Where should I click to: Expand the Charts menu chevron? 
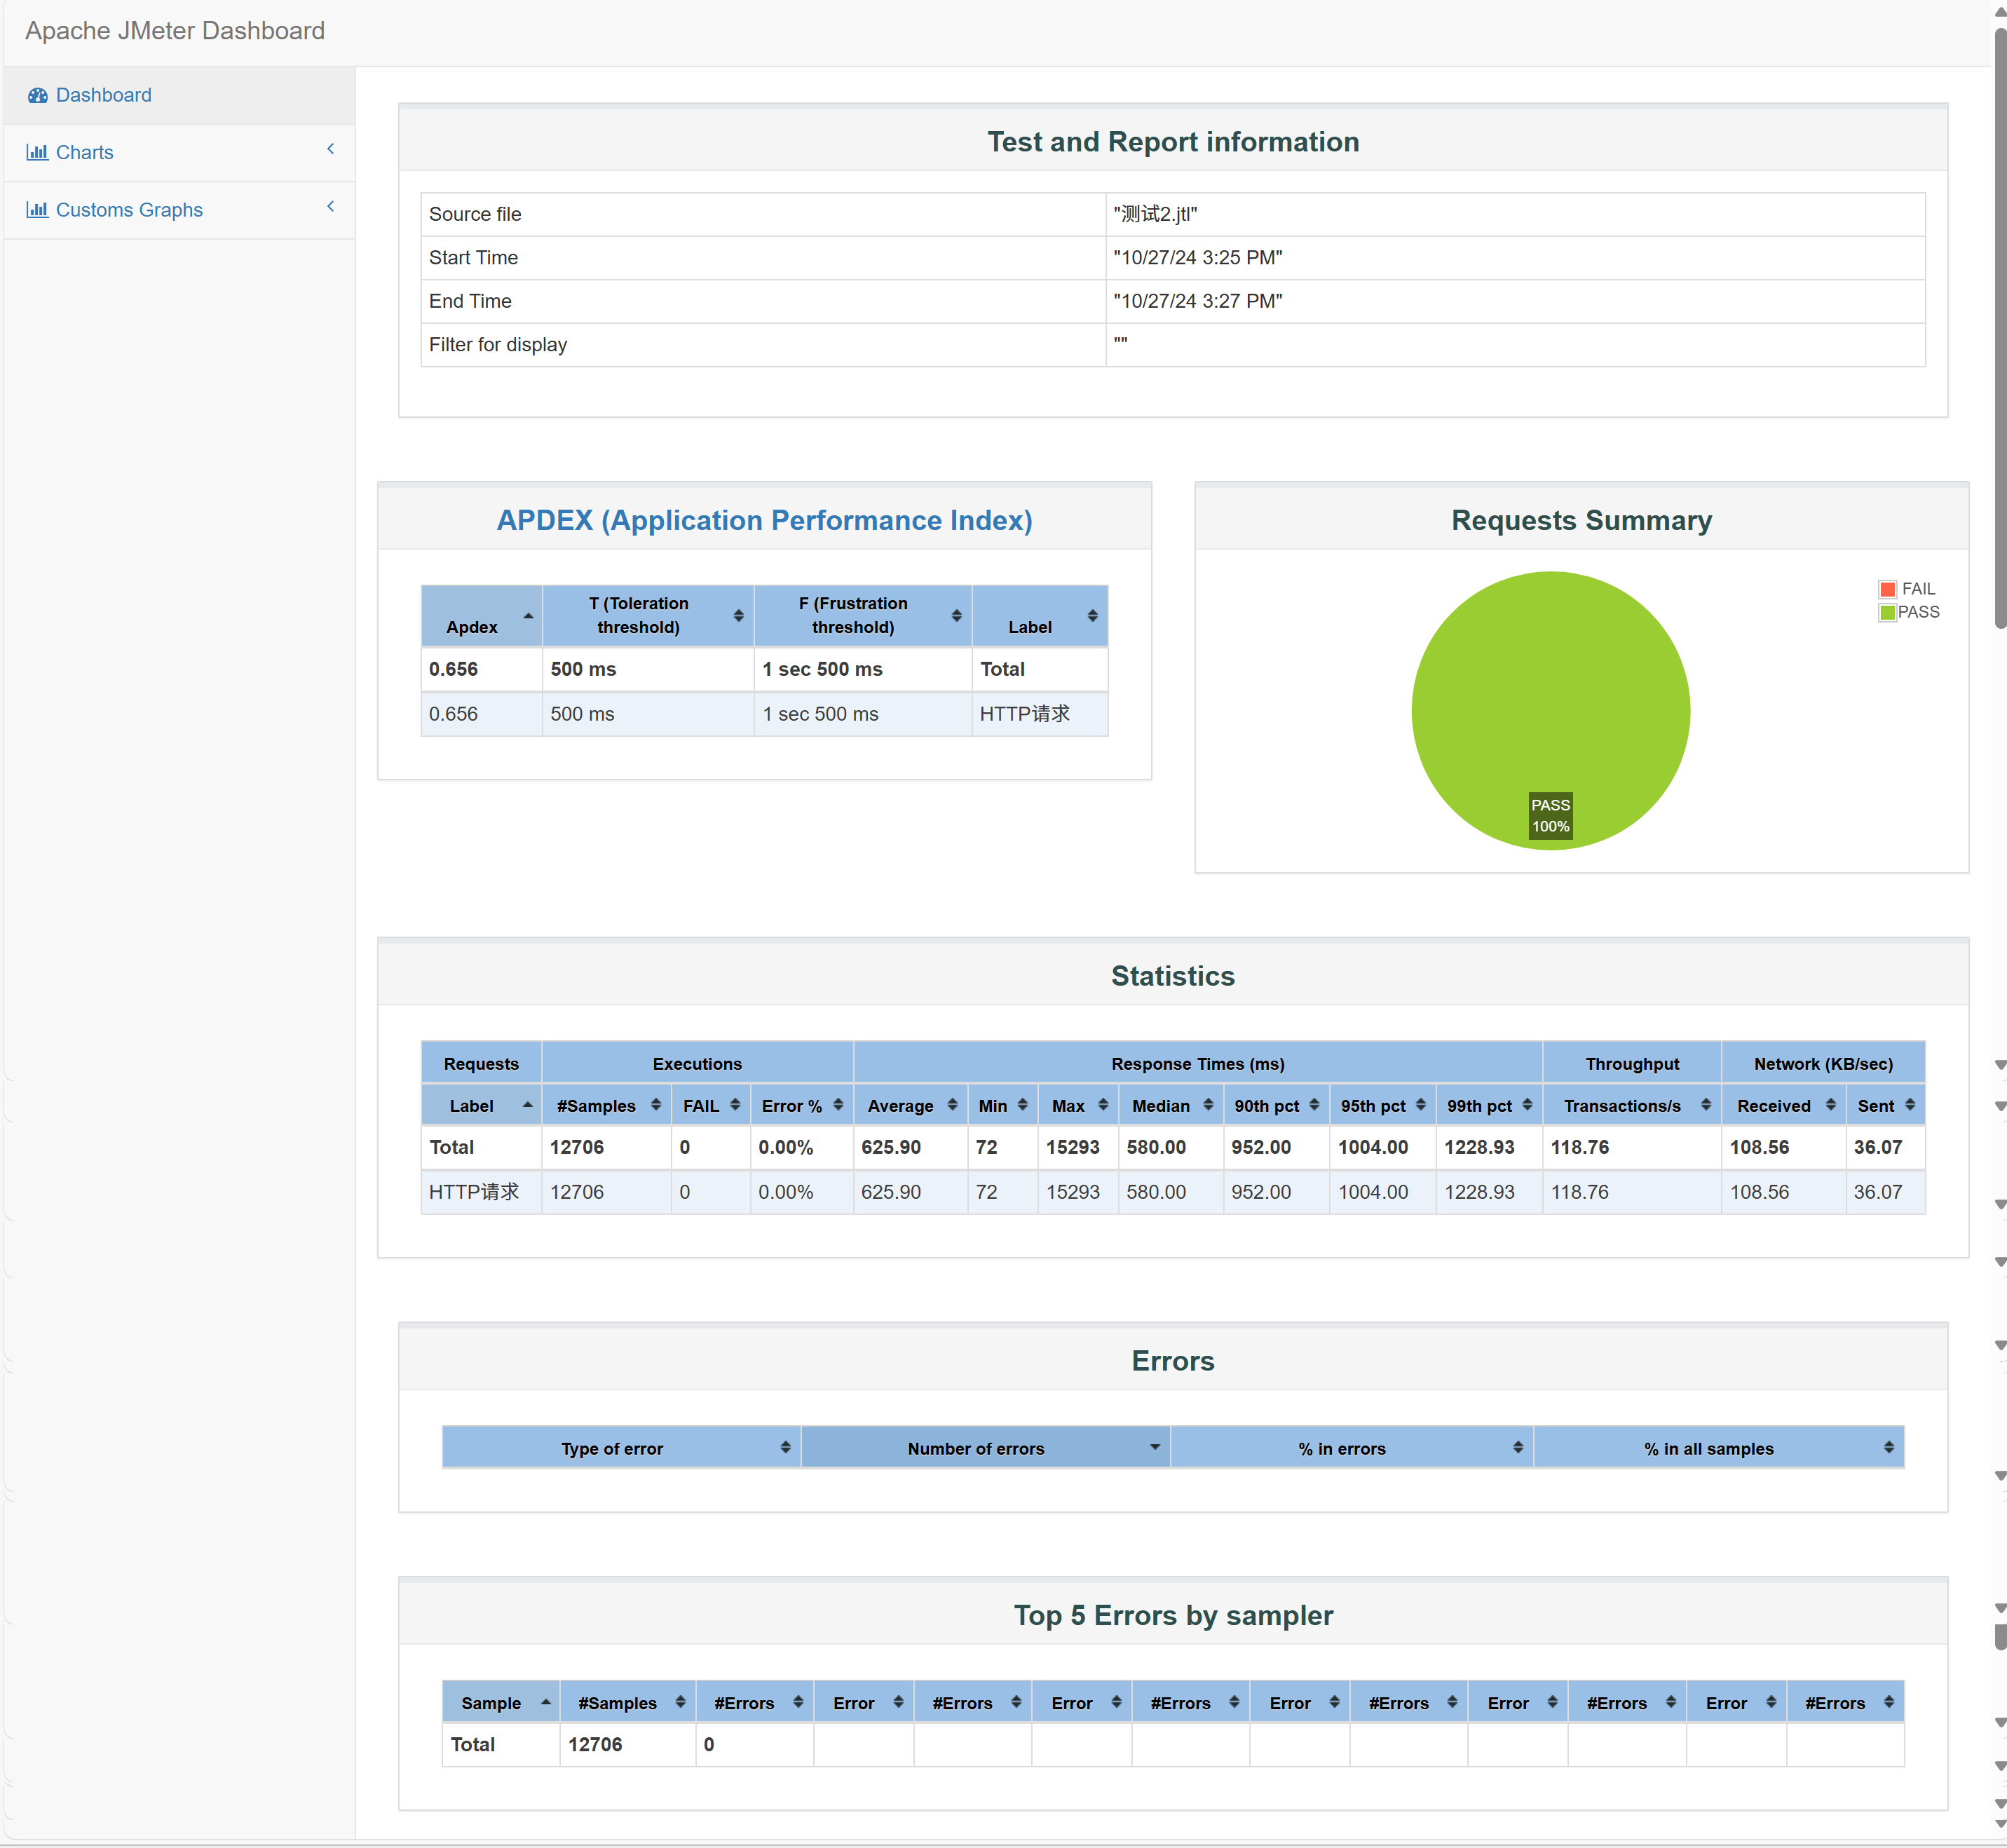330,149
